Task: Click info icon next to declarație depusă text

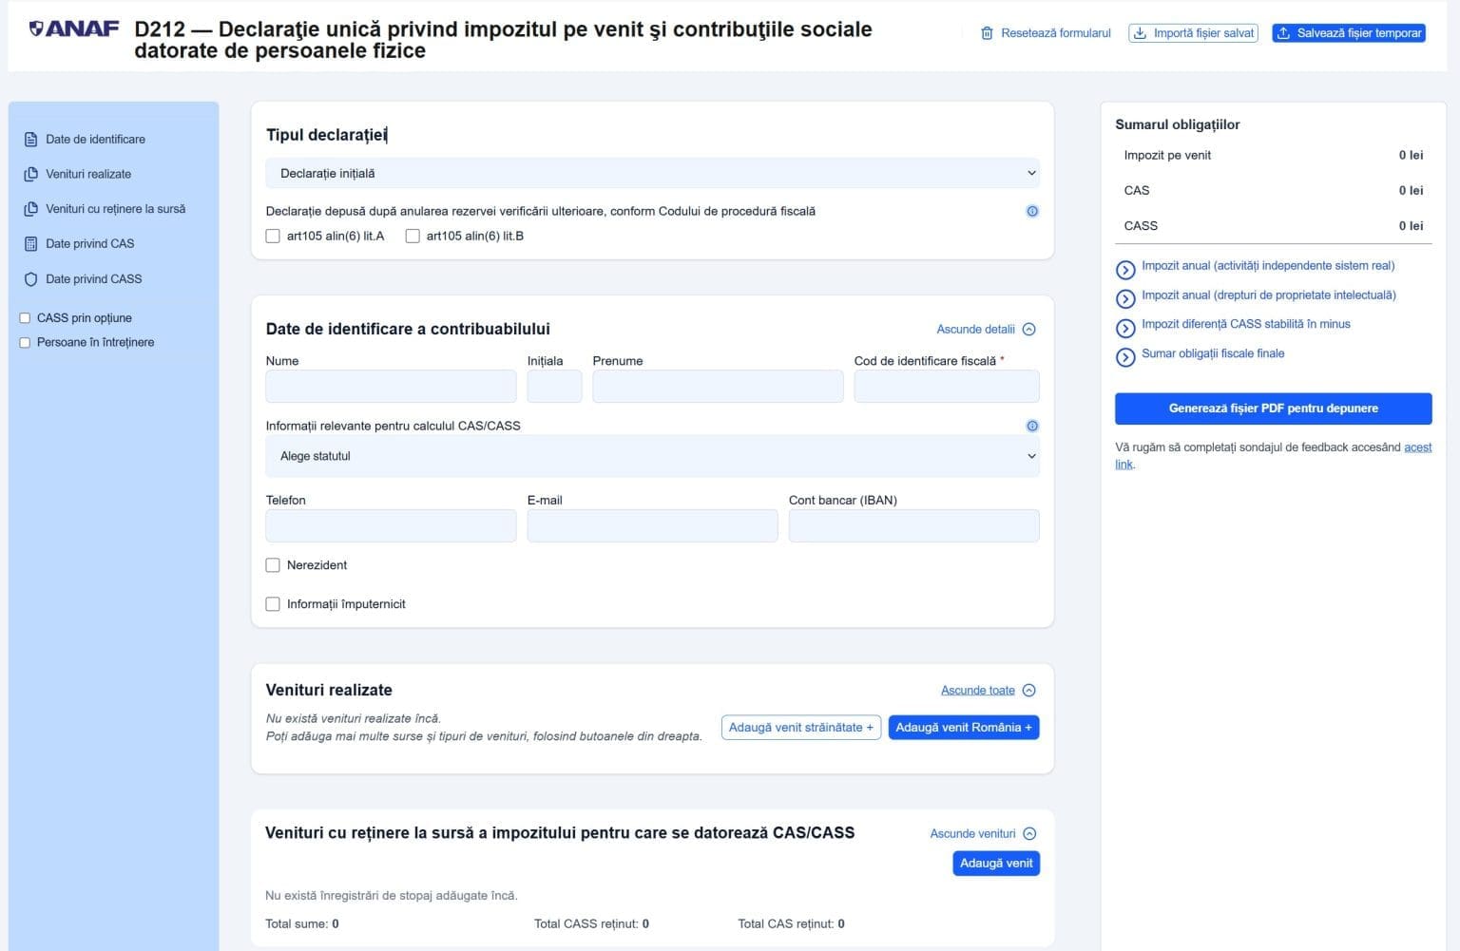Action: (x=1032, y=211)
